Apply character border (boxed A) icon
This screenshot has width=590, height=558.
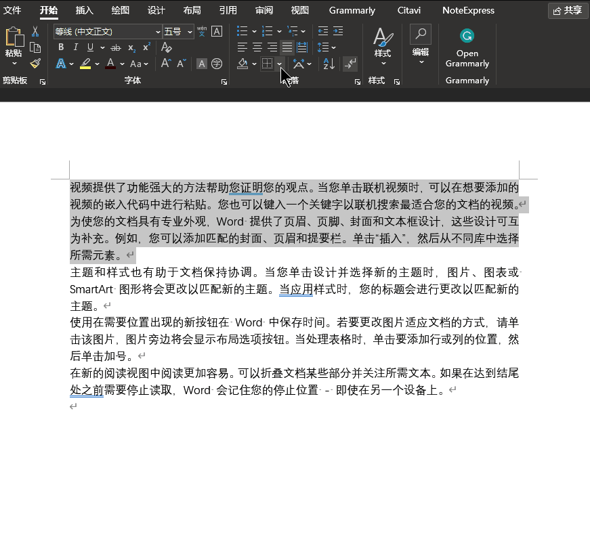(x=216, y=31)
